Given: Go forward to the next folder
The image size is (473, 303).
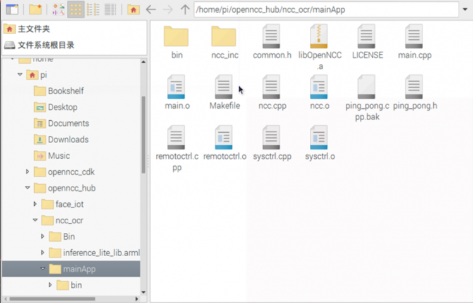Looking at the screenshot, I should click(168, 9).
